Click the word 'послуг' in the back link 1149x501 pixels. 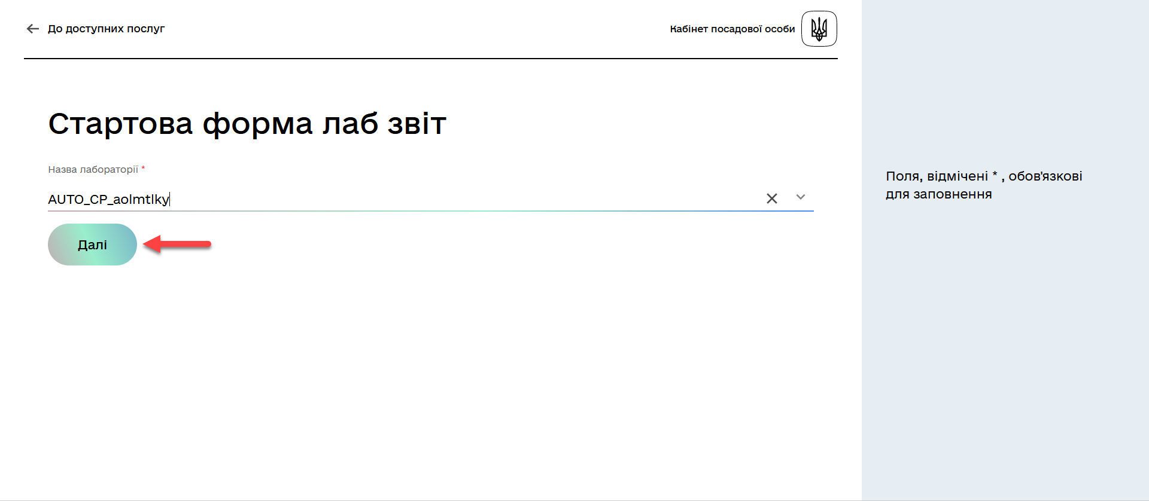pyautogui.click(x=145, y=29)
